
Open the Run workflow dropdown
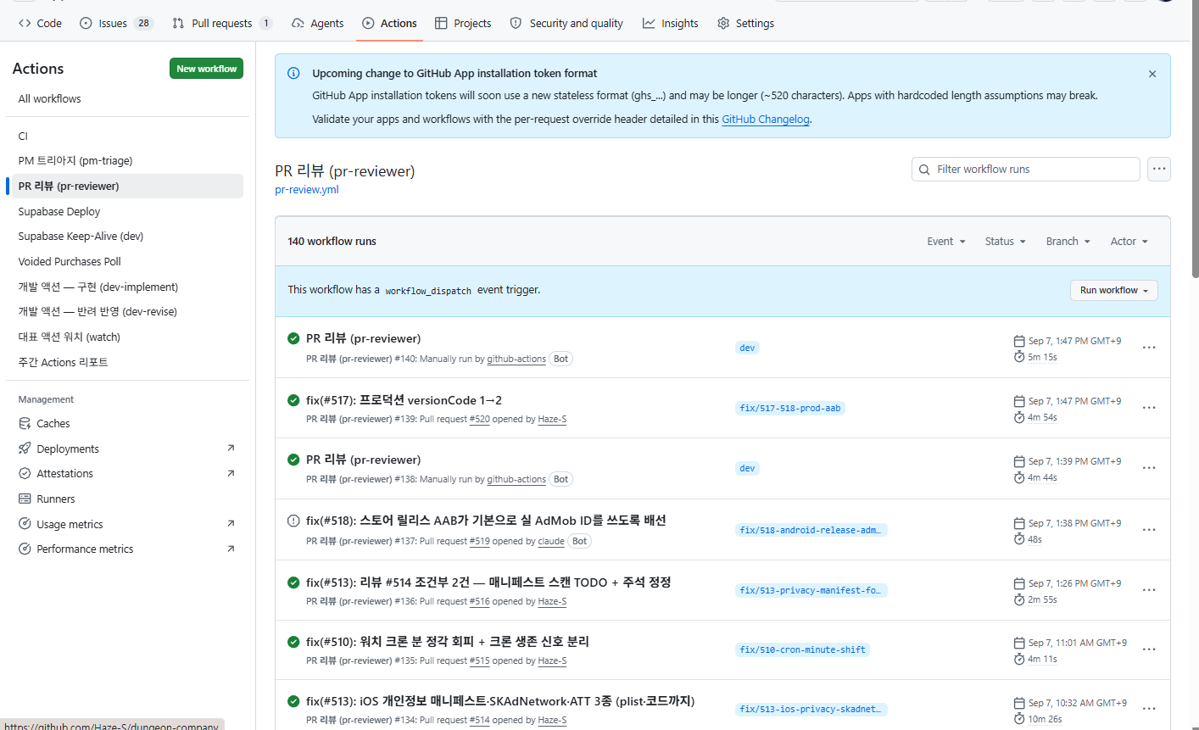(x=1114, y=290)
